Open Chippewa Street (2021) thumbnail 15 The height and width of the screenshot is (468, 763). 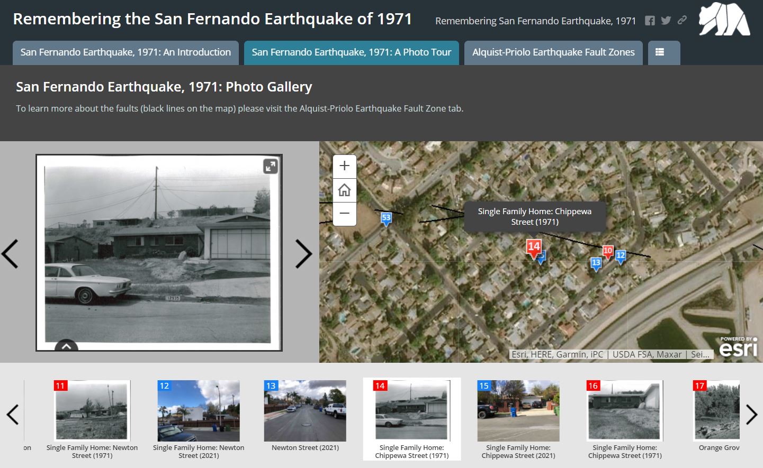pos(518,411)
